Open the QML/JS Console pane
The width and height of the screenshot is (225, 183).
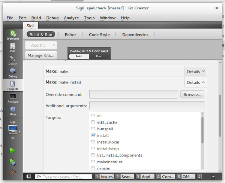(186, 177)
